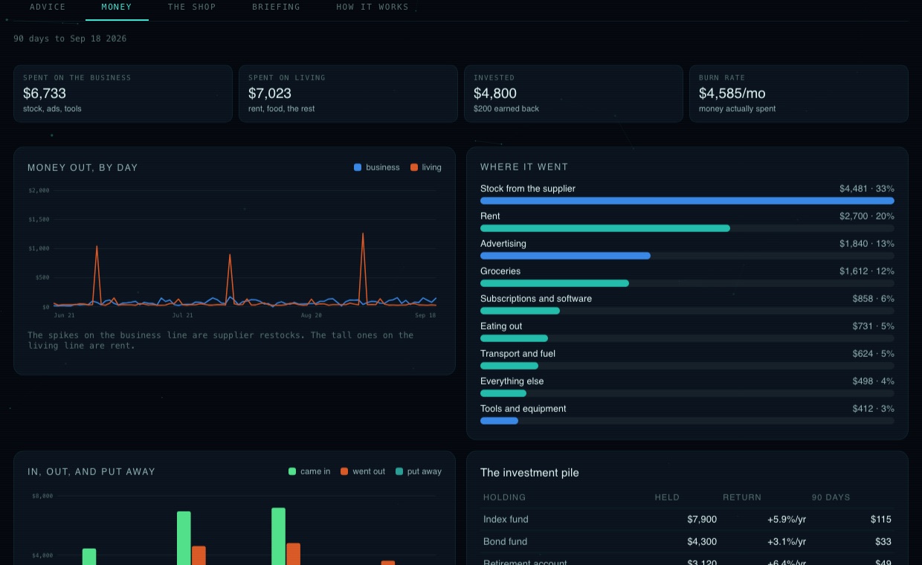Open the Advice tab
The image size is (922, 565).
pos(48,7)
